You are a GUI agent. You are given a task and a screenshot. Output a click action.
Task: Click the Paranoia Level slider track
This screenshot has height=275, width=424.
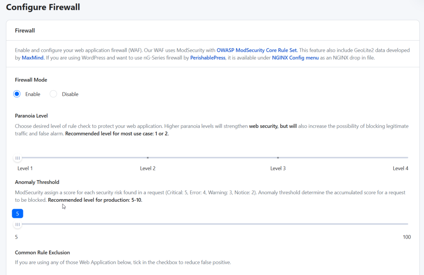coord(207,158)
